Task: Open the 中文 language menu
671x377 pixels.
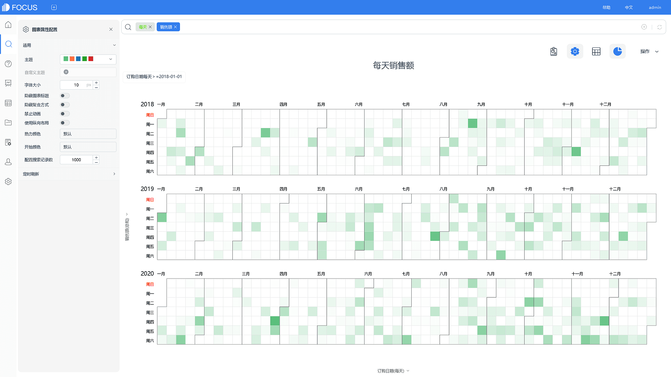Action: [x=629, y=7]
